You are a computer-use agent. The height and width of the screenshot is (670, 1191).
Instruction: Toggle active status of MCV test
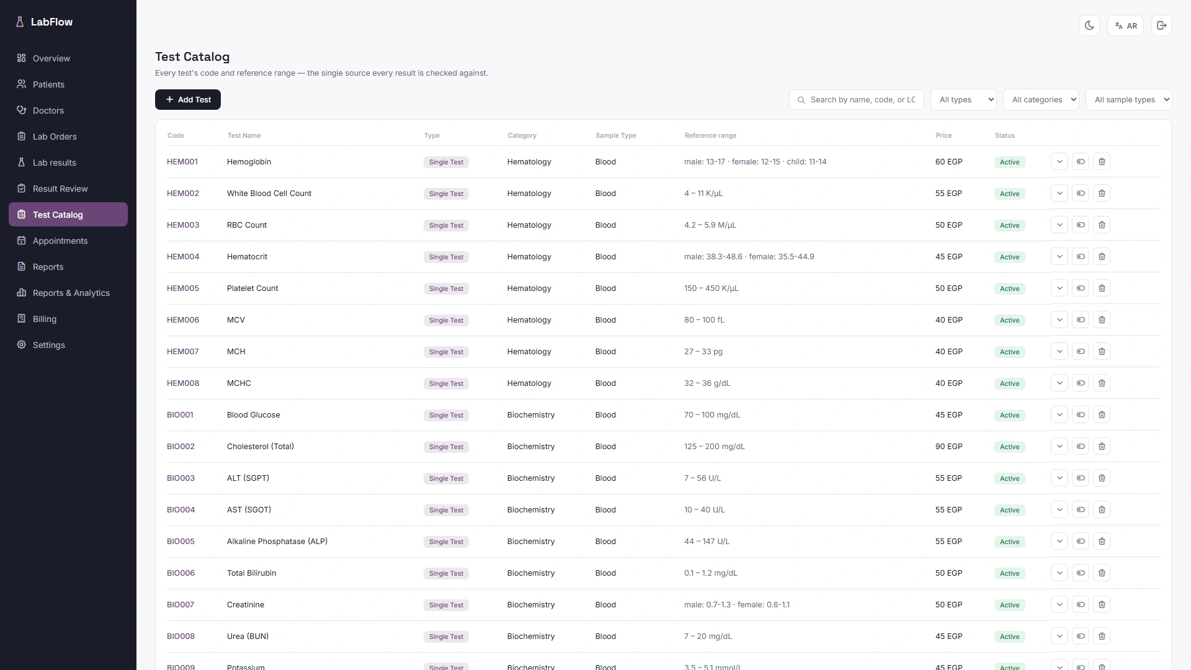coord(1081,320)
